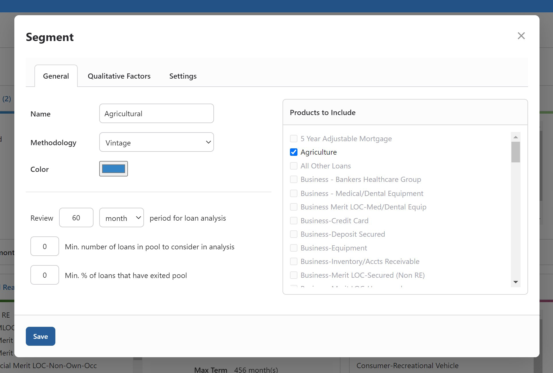Open the blue Color swatch picker
Screen dimensions: 553x373
(113, 169)
